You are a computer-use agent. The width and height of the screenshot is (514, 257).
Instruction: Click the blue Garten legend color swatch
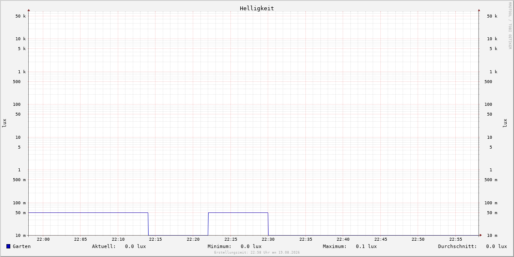[x=8, y=246]
